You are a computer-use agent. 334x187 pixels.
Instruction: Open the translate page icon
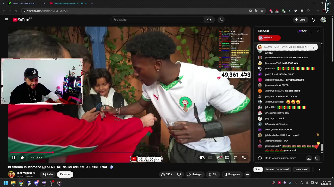click(256, 11)
